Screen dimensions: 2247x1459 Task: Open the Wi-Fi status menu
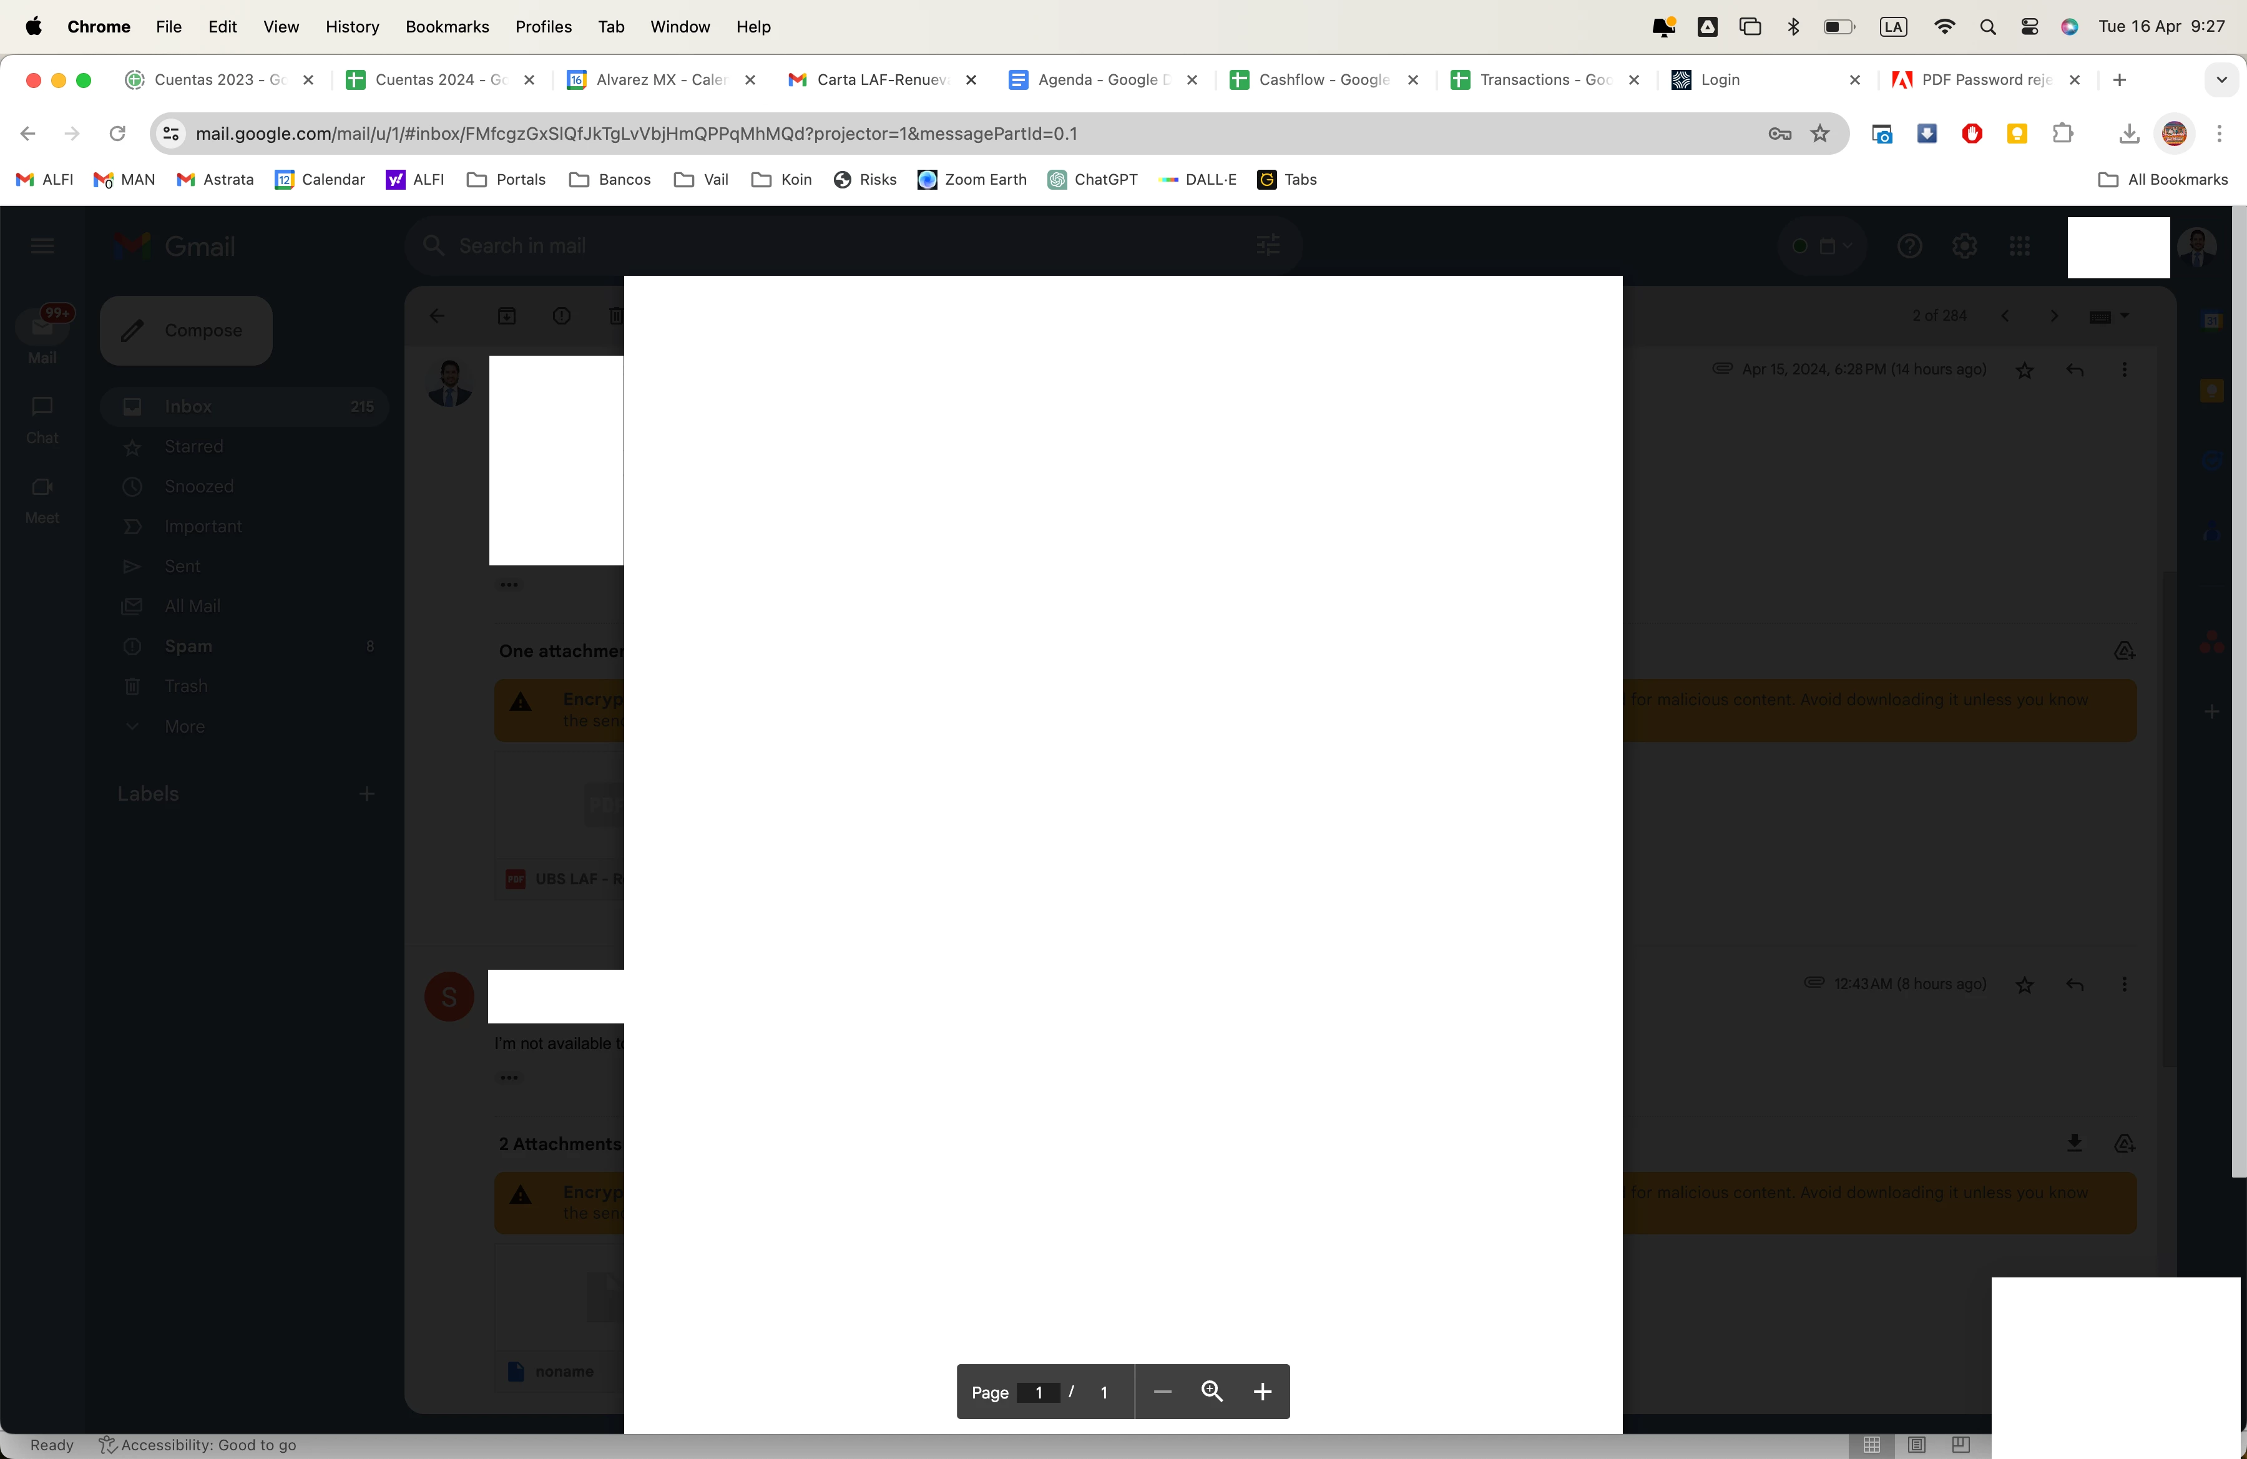pos(1944,26)
